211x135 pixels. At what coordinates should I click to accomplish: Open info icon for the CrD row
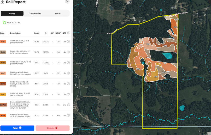pyautogui.click(x=68, y=63)
